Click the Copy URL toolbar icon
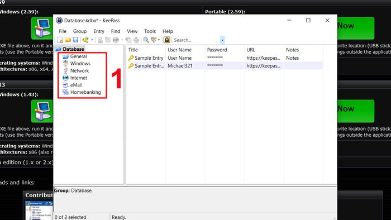 pos(128,40)
